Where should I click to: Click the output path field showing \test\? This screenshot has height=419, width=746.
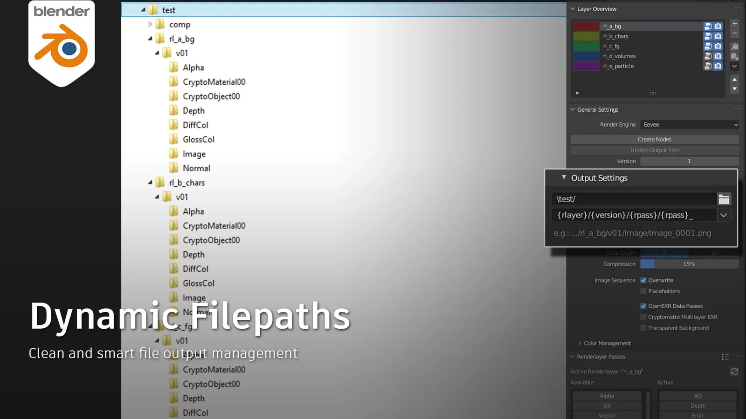tap(634, 199)
